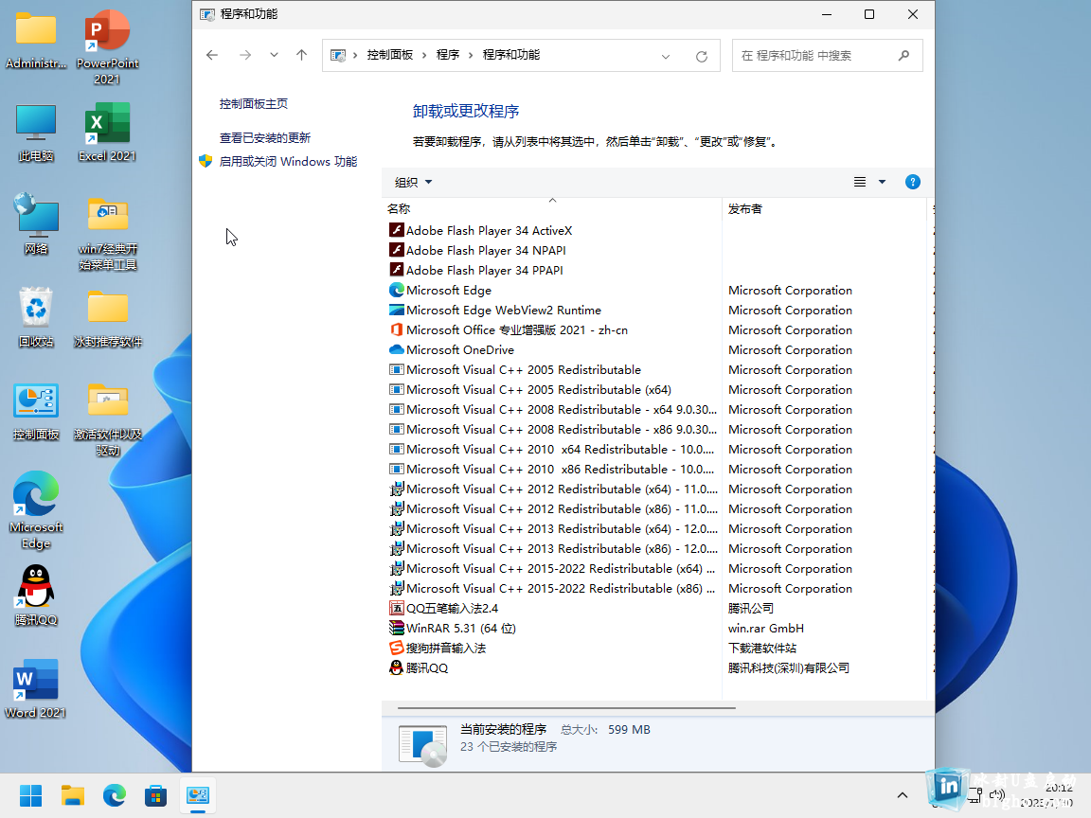This screenshot has width=1091, height=818.
Task: Select 控制面板 desktop icon
Action: [35, 410]
